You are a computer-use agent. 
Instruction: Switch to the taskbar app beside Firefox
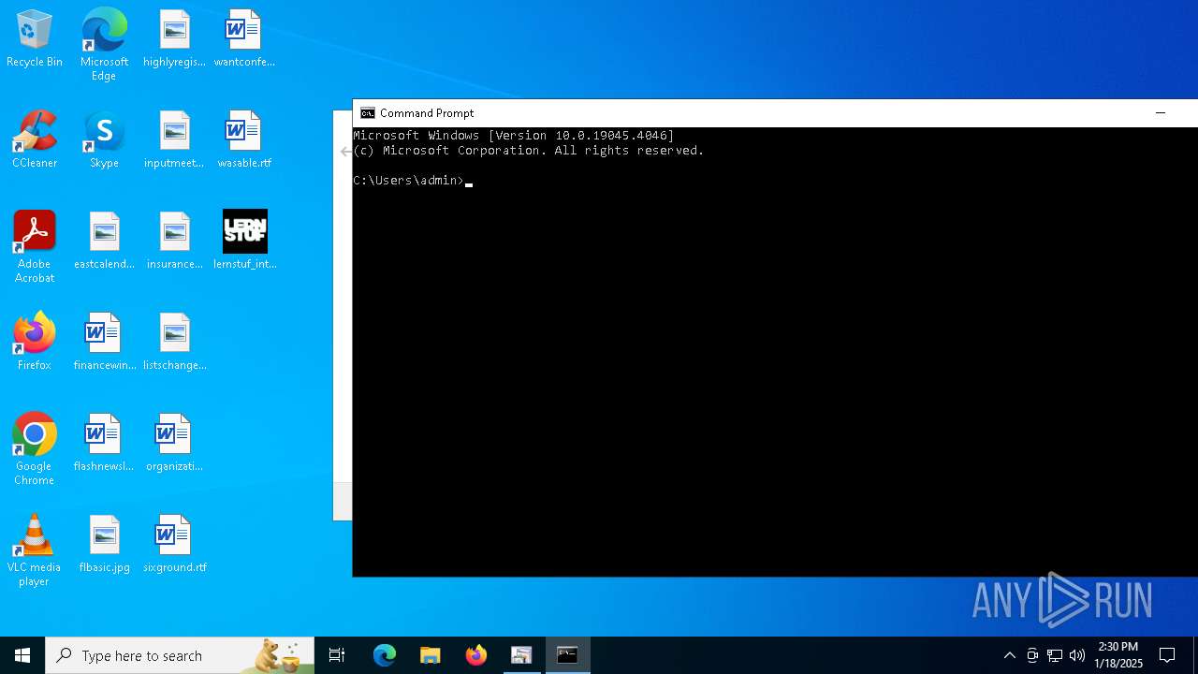(x=521, y=655)
